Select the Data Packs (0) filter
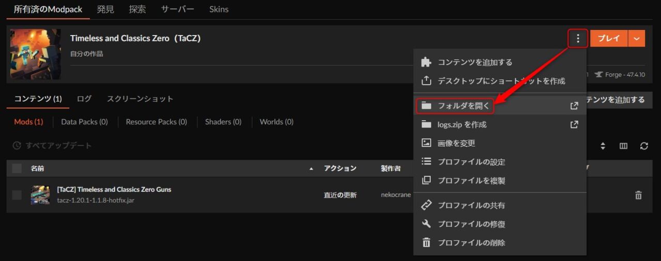Image resolution: width=661 pixels, height=261 pixels. pos(84,122)
